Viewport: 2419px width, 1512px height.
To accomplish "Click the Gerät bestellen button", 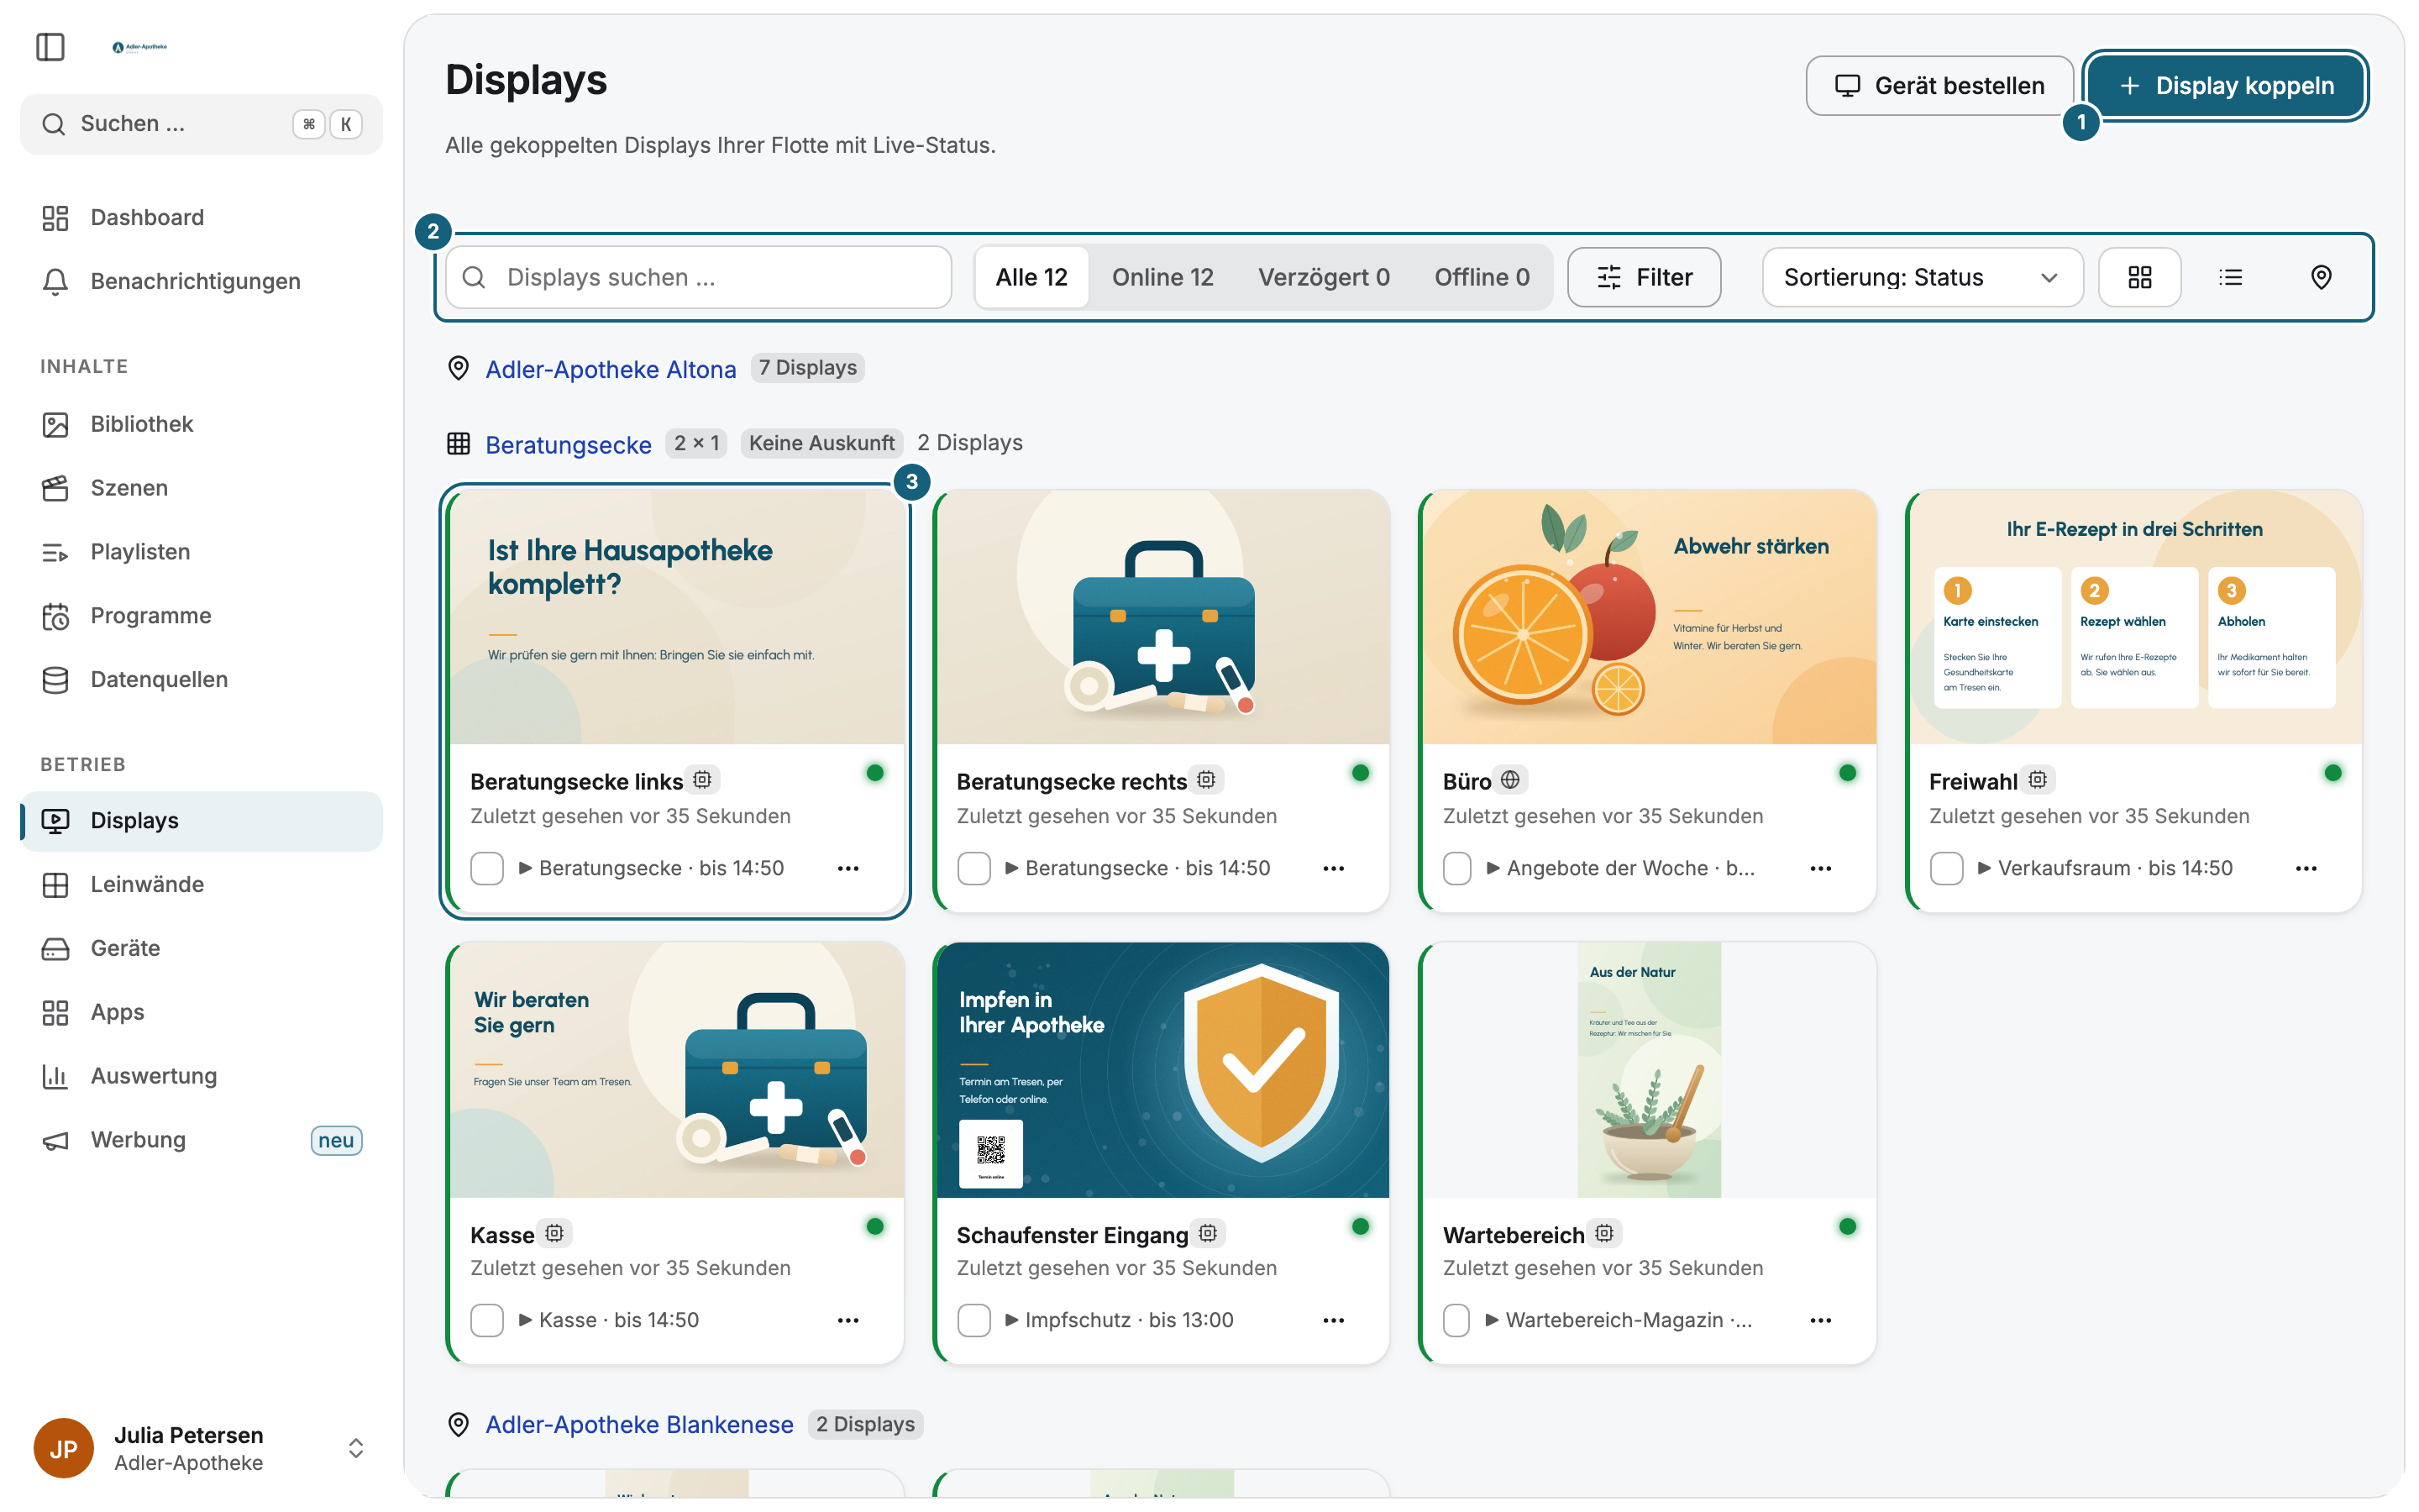I will coord(1939,86).
